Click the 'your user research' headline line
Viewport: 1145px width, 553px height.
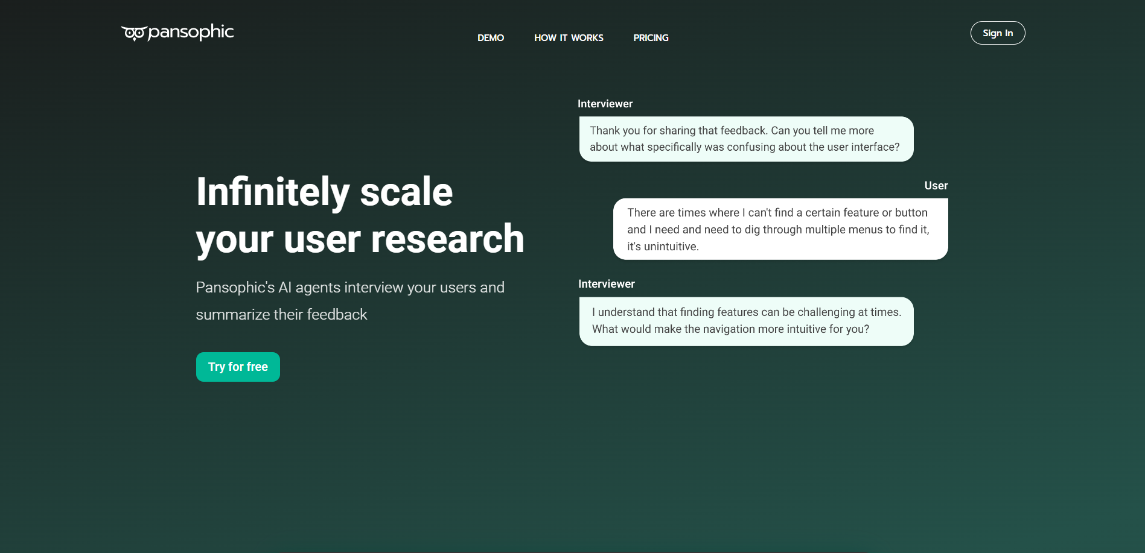[360, 239]
